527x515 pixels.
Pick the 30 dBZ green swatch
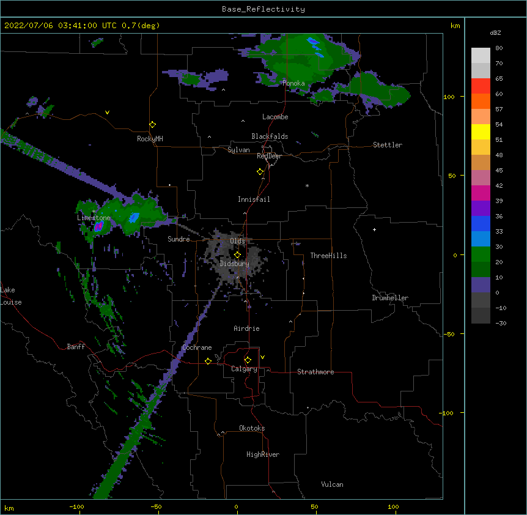(481, 254)
